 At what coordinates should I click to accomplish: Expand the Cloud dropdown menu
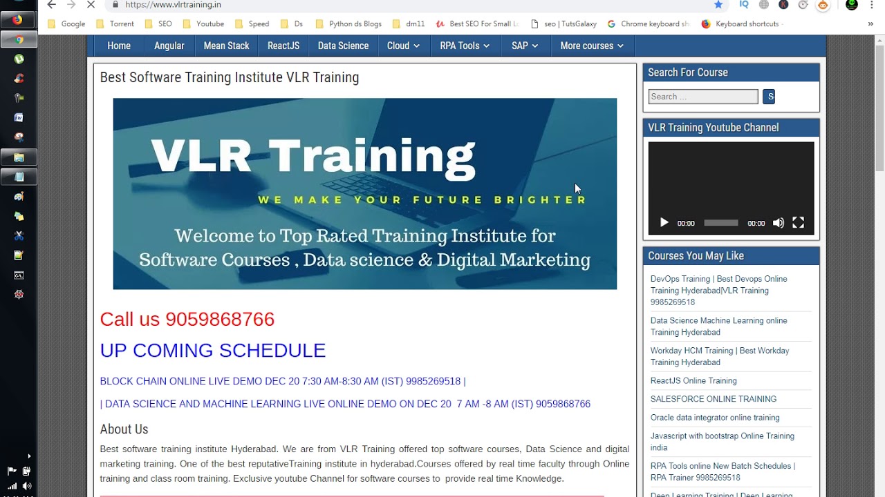403,46
